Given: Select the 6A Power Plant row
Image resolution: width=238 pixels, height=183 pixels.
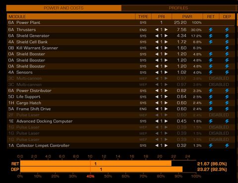Looking at the screenshot, I should tap(121, 22).
